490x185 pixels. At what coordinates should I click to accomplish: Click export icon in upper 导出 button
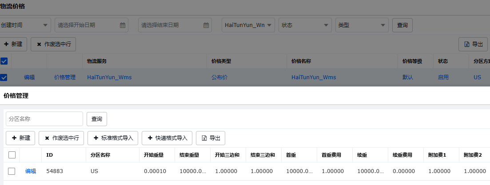click(x=466, y=44)
